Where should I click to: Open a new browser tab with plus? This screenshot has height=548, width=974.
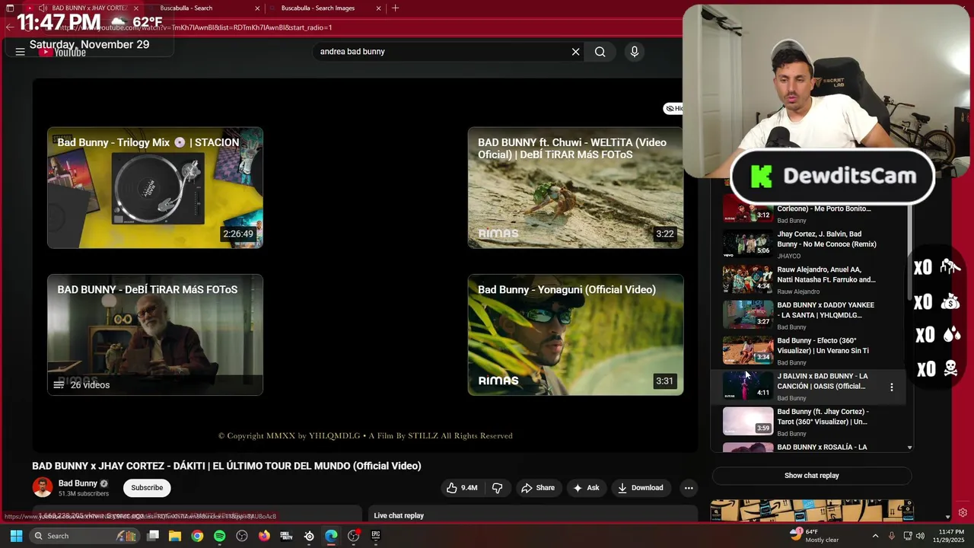coord(395,8)
